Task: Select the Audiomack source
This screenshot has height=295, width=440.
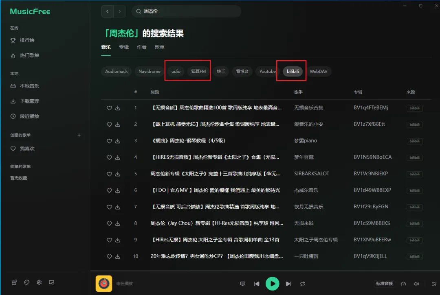Action: tap(117, 72)
